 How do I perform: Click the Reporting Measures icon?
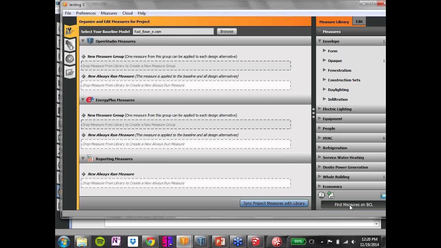[x=90, y=158]
